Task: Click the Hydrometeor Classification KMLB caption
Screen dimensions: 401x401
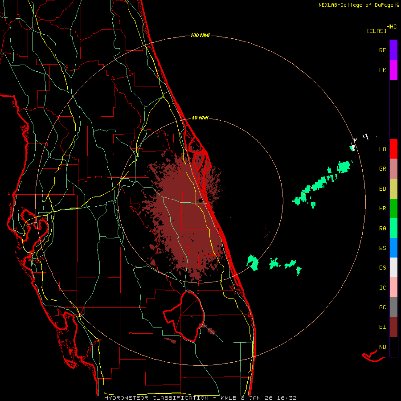Action: [200, 398]
